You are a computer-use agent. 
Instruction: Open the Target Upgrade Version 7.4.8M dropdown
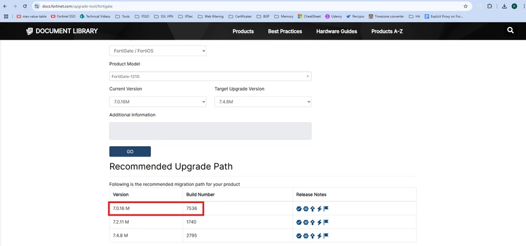[x=263, y=102]
